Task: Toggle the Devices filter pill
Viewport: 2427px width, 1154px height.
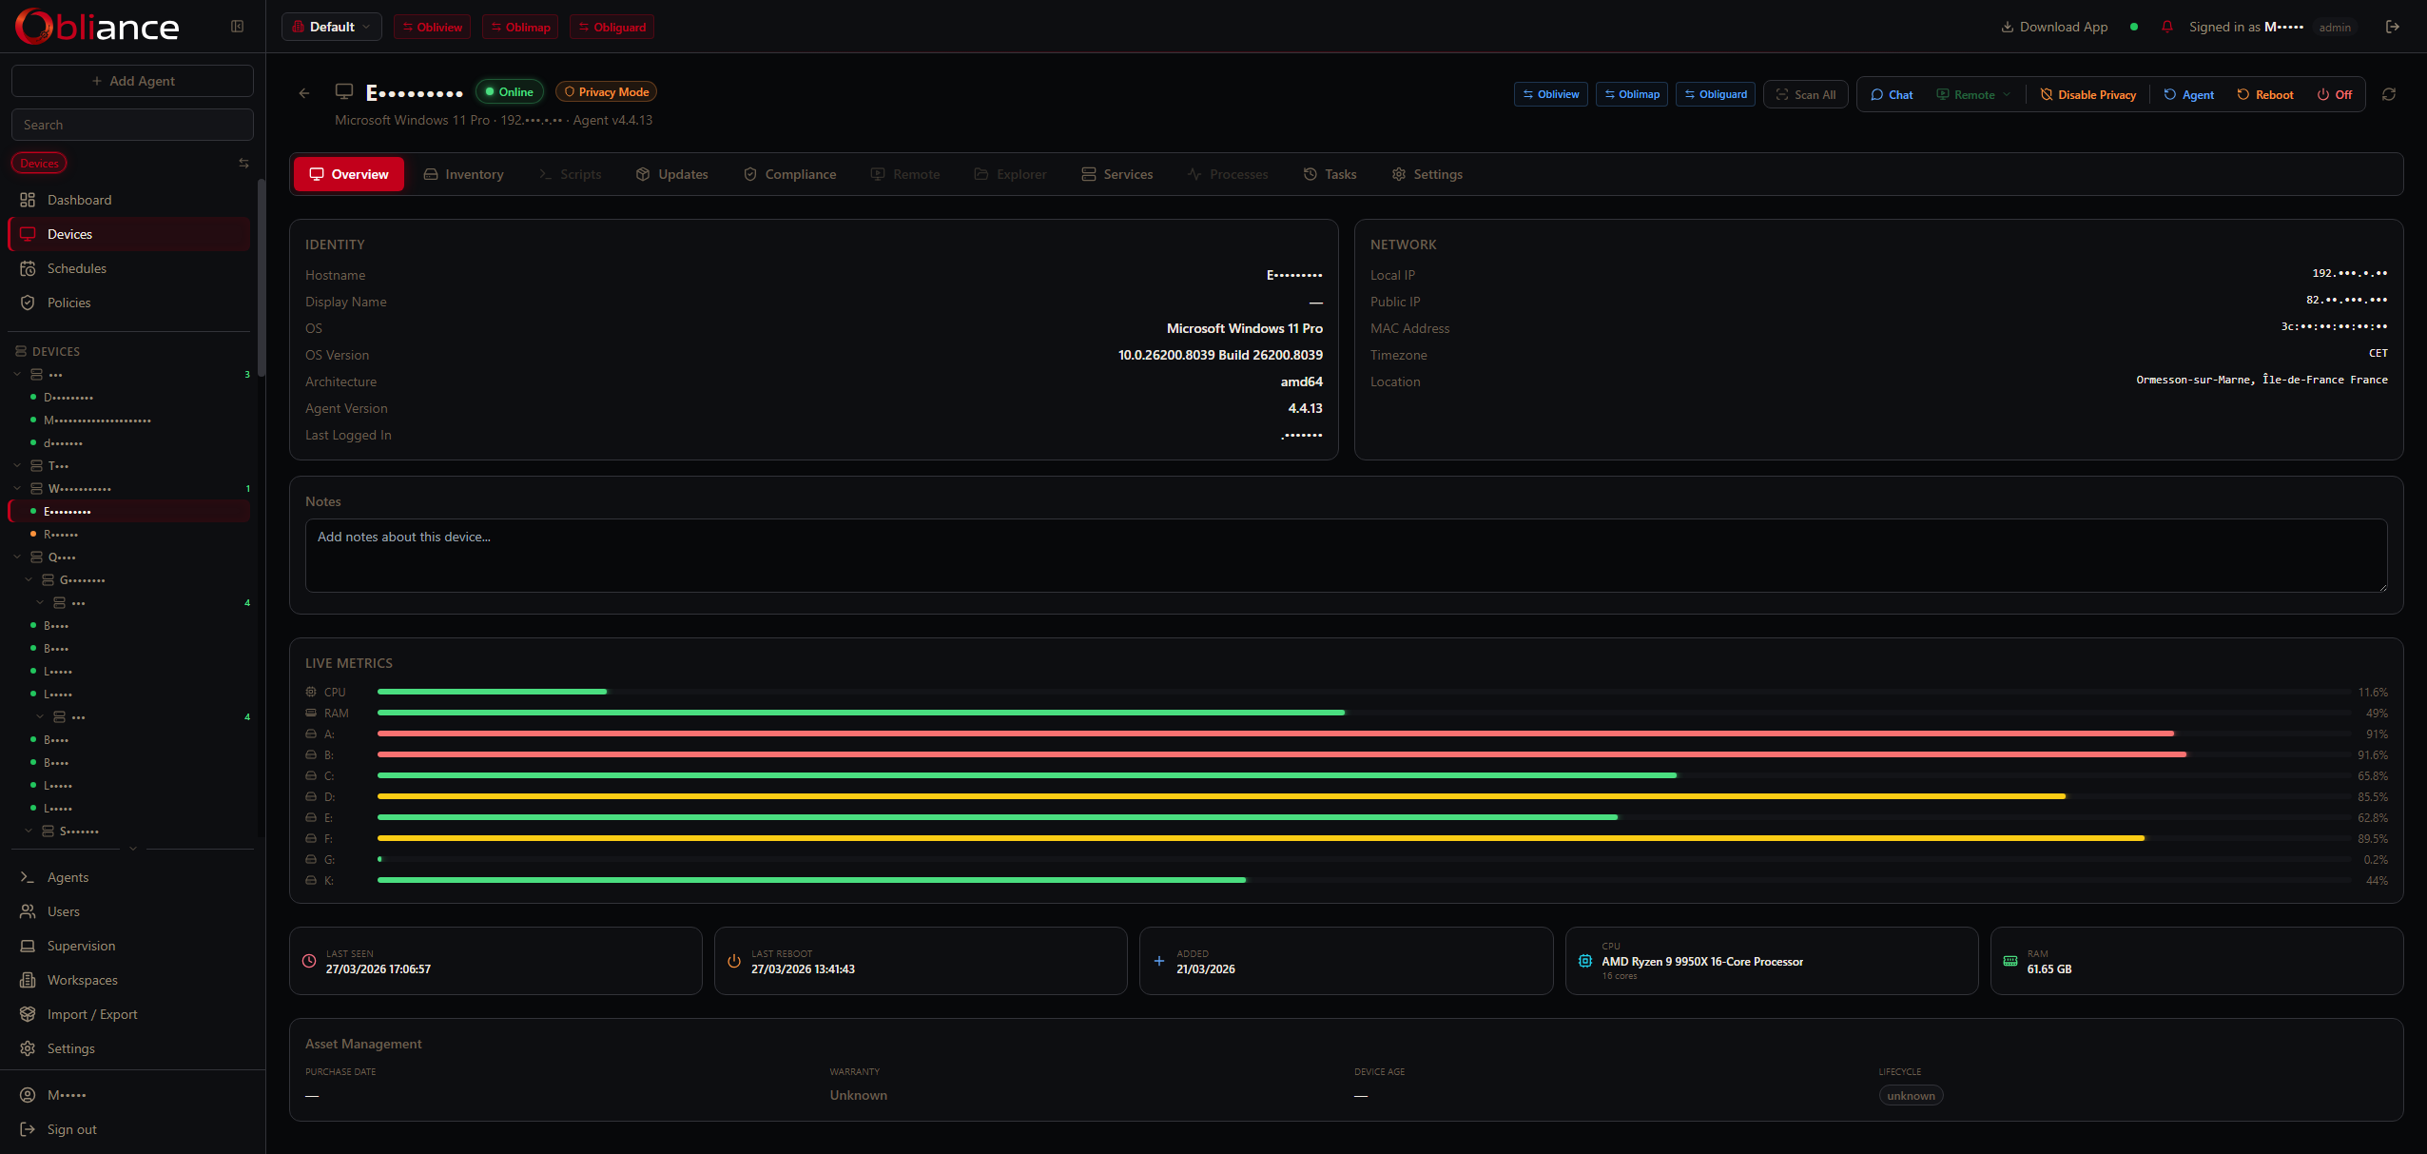Action: 39,164
